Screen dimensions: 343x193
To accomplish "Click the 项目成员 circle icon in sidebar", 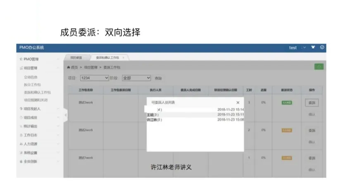I will click(21, 117).
